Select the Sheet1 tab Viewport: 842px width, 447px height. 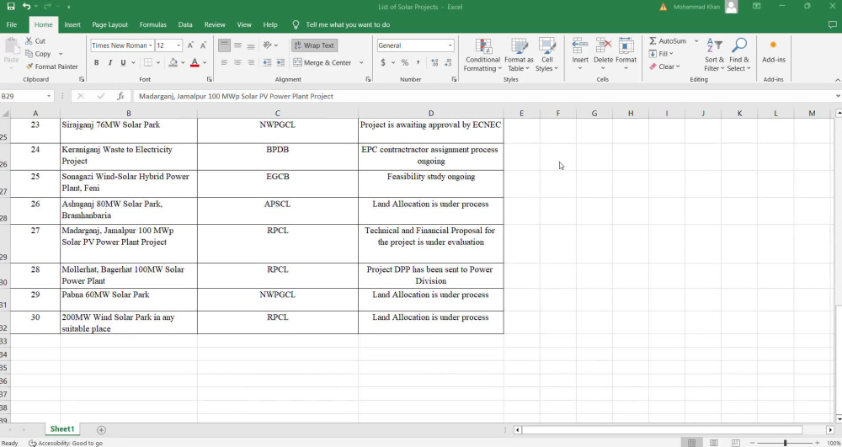(62, 429)
